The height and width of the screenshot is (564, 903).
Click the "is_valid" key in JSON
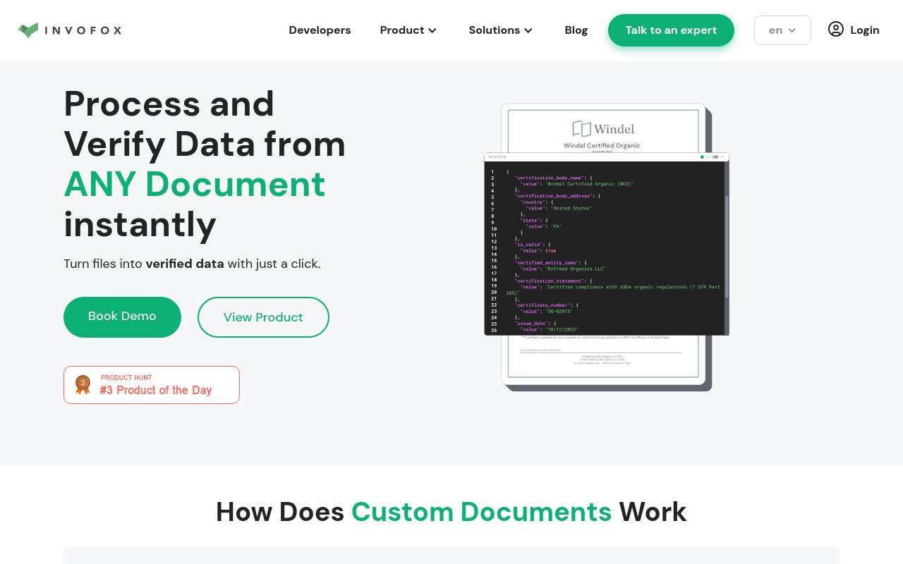(x=530, y=244)
